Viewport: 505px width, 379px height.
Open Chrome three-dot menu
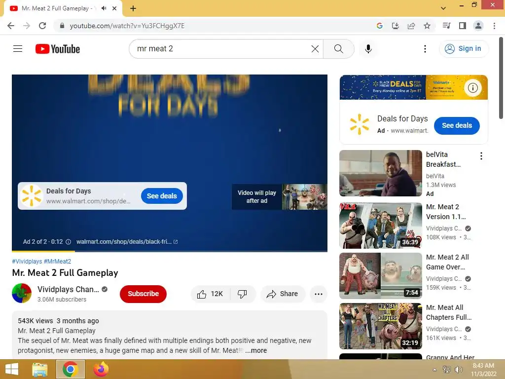(494, 26)
